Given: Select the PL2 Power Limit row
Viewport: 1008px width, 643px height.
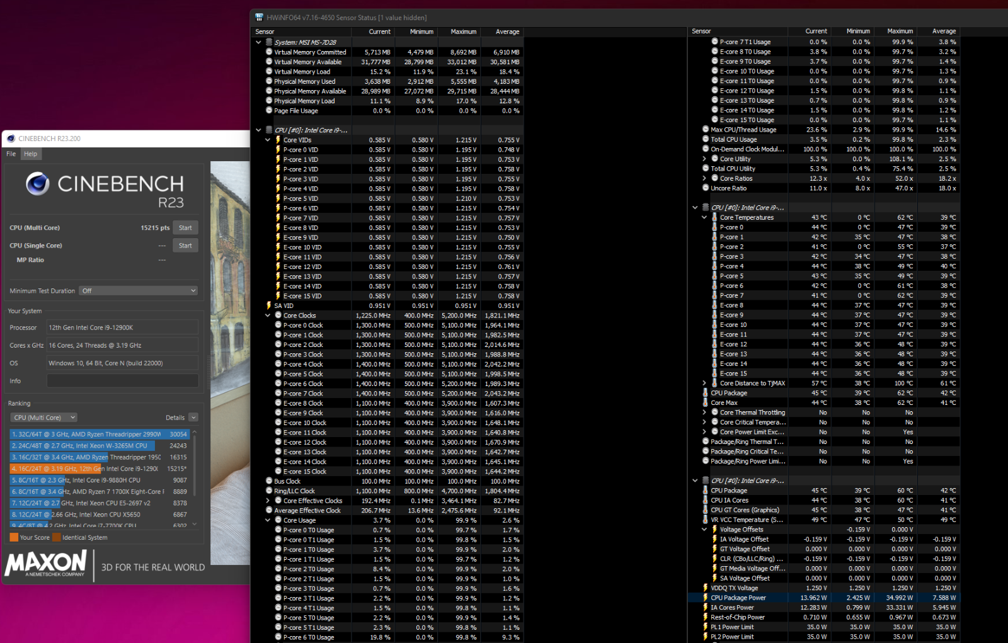Looking at the screenshot, I should pyautogui.click(x=830, y=637).
